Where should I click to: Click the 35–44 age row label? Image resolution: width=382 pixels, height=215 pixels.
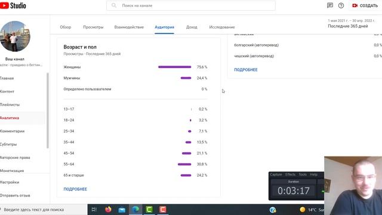pyautogui.click(x=69, y=142)
